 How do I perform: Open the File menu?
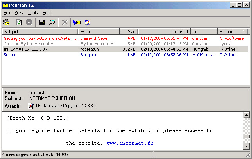(7, 13)
